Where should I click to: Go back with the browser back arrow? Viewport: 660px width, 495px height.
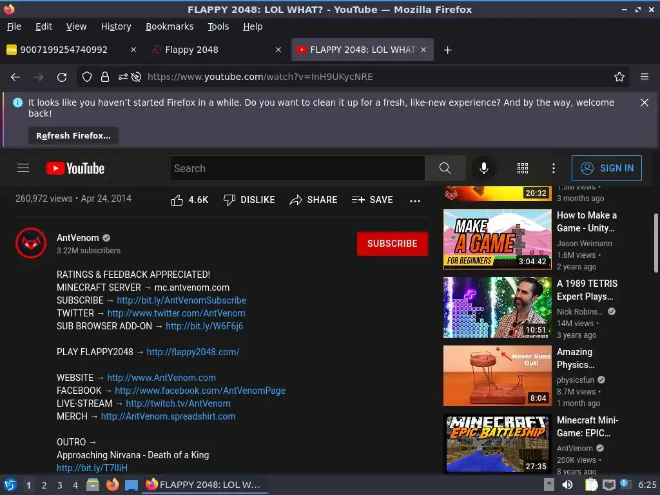[x=15, y=77]
